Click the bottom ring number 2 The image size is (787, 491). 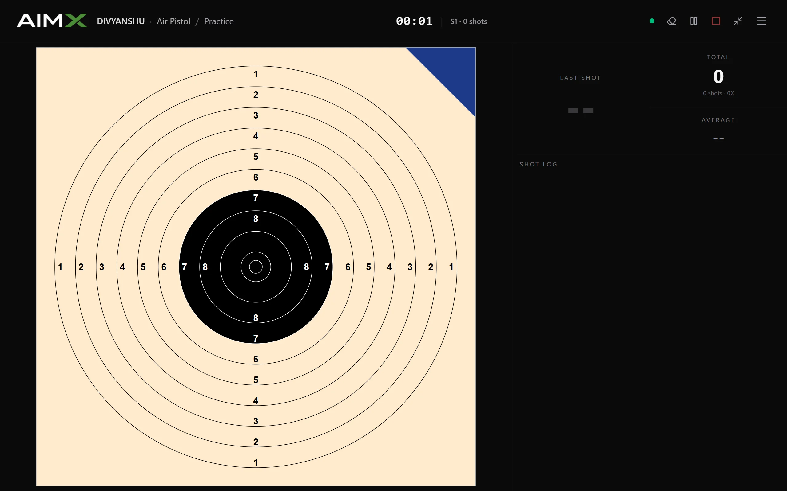click(256, 442)
